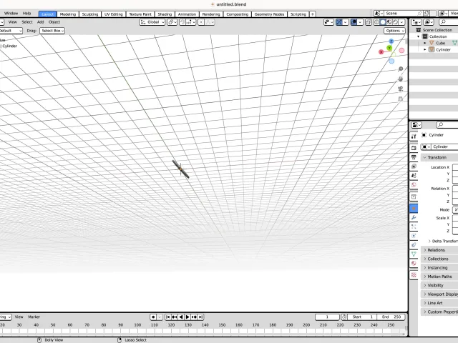Switch to Geometry Nodes workspace tab
Screen dimensions: 458x343
pyautogui.click(x=269, y=14)
